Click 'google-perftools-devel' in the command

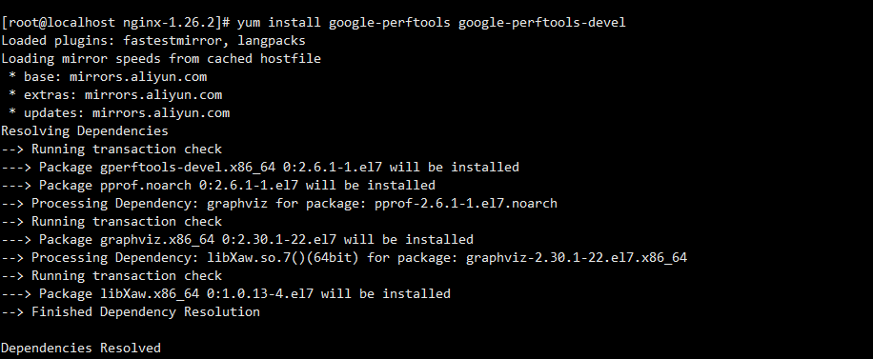coord(541,23)
